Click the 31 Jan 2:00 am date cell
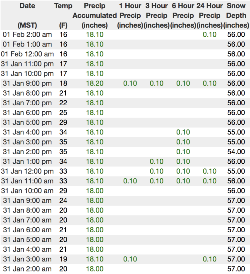 27,269
